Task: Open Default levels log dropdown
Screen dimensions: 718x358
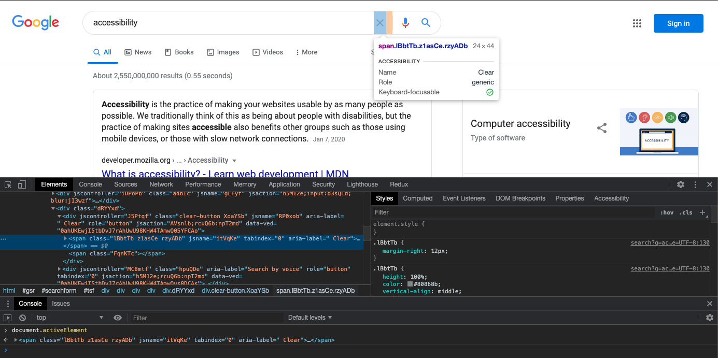Action: tap(310, 318)
